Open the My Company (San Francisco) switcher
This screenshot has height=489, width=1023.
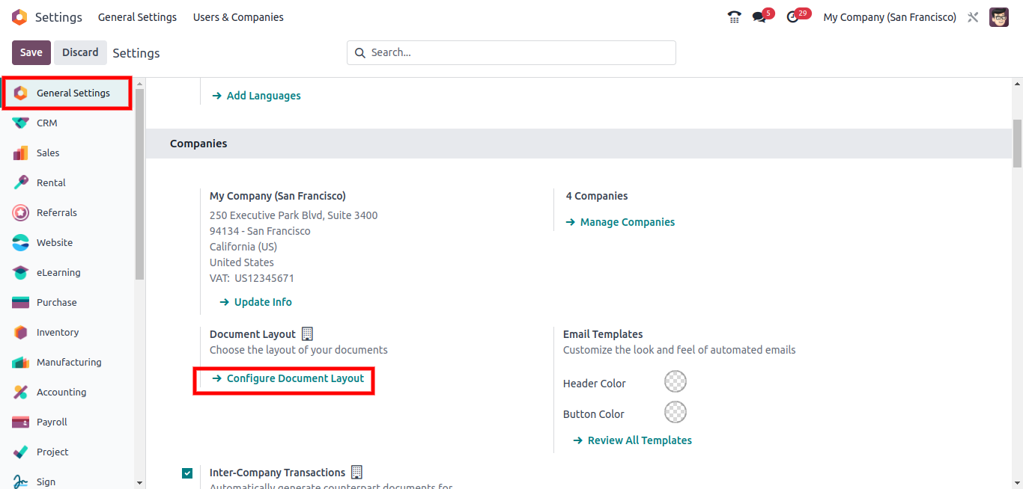(890, 17)
